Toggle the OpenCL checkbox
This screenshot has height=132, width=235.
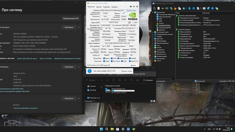104,58
